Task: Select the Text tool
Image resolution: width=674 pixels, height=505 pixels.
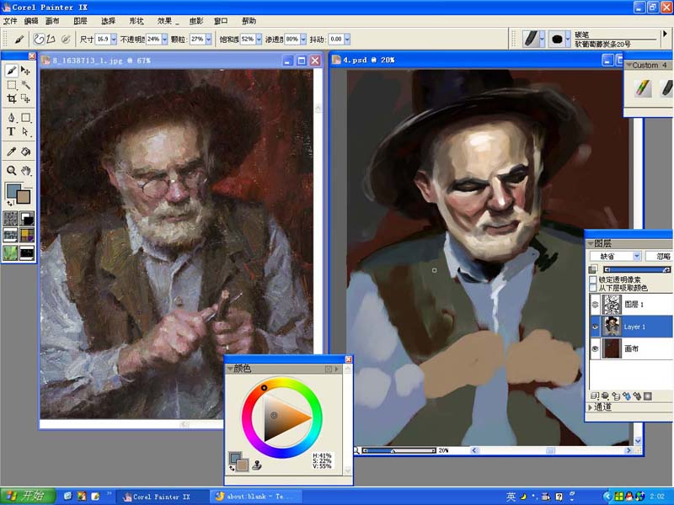Action: coord(12,131)
